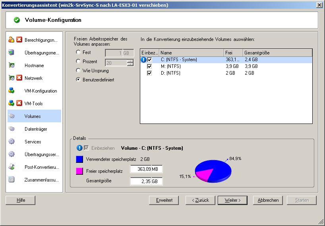Select the M: (NTFS) row name
The height and width of the screenshot is (226, 325).
click(x=170, y=66)
